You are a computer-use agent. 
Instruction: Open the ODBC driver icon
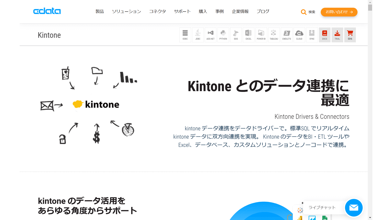coord(185,35)
